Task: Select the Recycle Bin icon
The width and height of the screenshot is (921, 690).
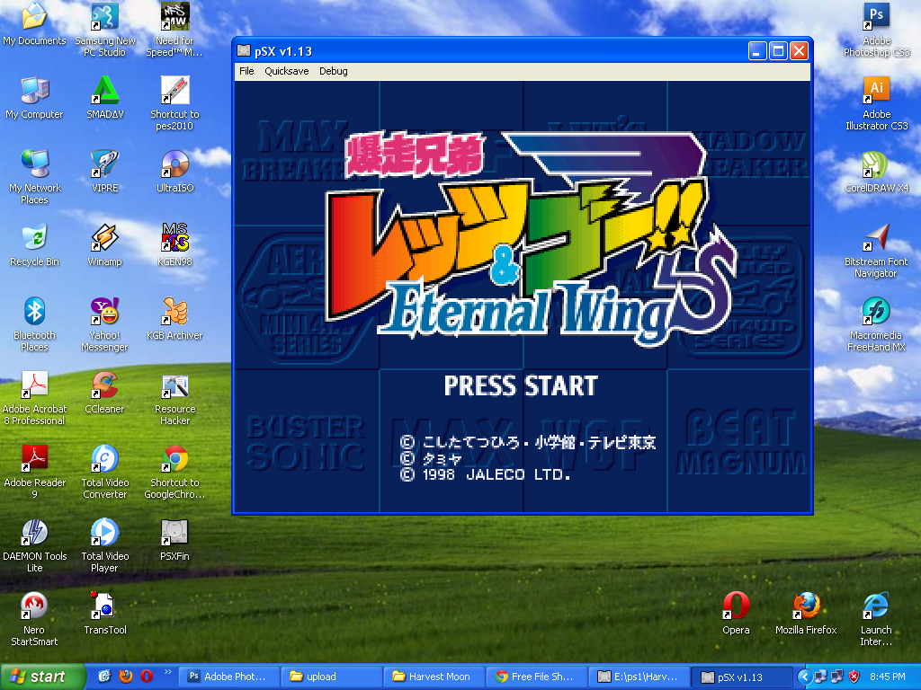Action: pyautogui.click(x=34, y=244)
